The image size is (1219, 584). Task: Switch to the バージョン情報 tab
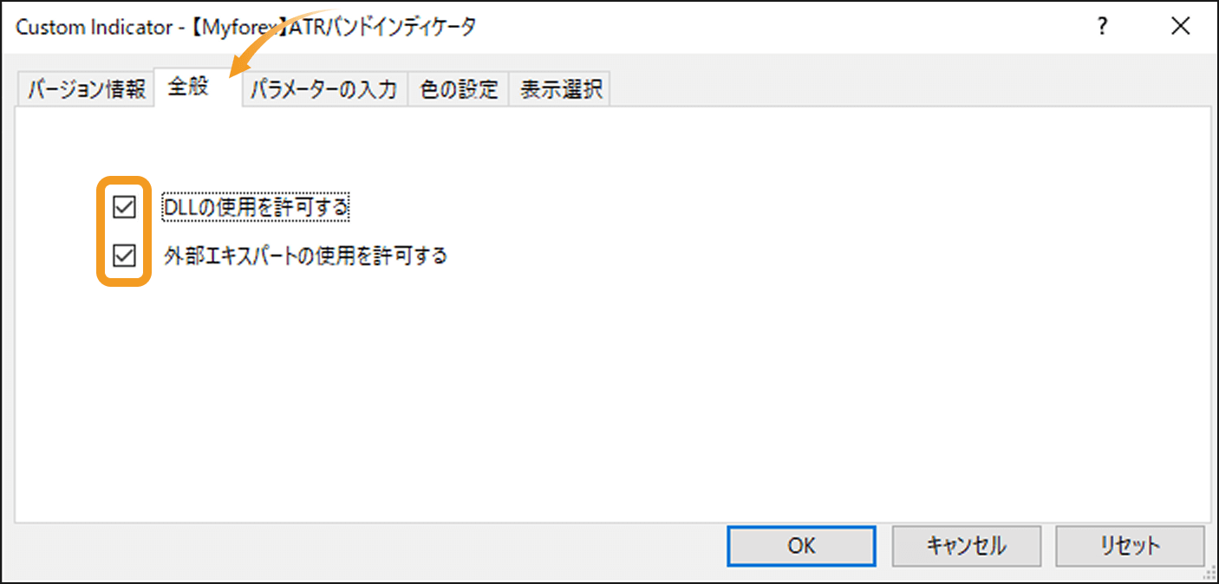point(83,88)
